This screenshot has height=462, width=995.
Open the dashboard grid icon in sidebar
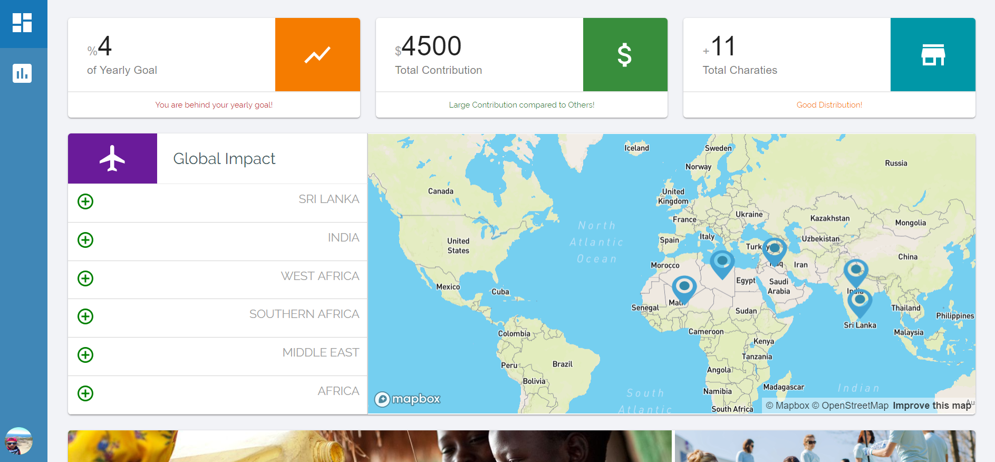point(22,23)
